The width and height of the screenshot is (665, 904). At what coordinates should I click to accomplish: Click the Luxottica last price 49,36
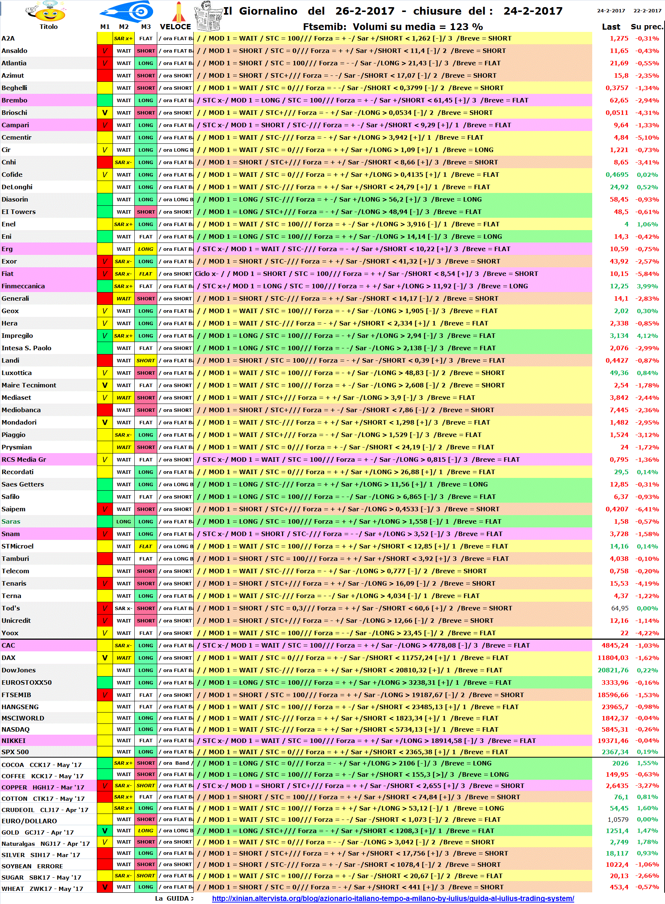tap(619, 373)
